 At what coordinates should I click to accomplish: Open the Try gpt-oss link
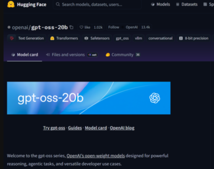point(54,128)
